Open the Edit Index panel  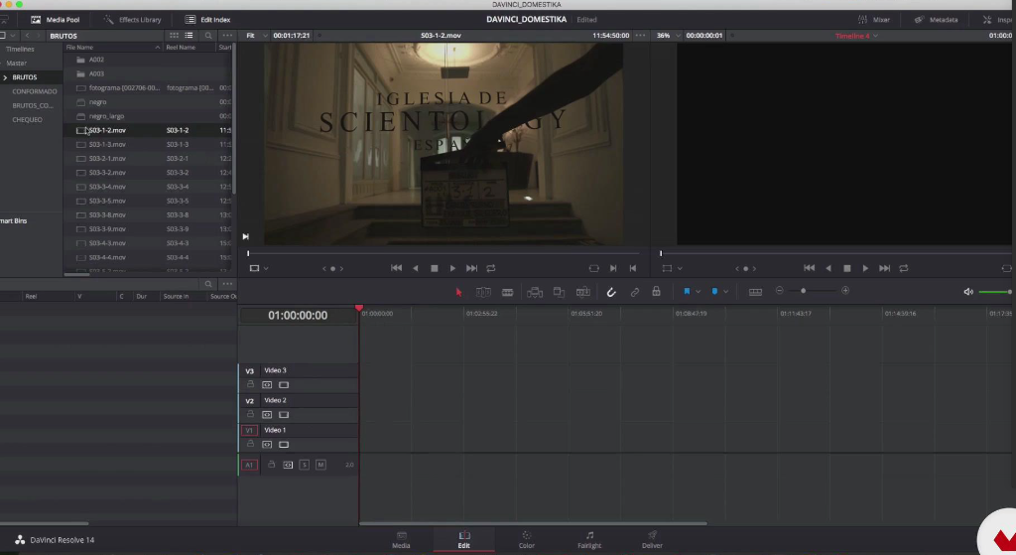208,20
